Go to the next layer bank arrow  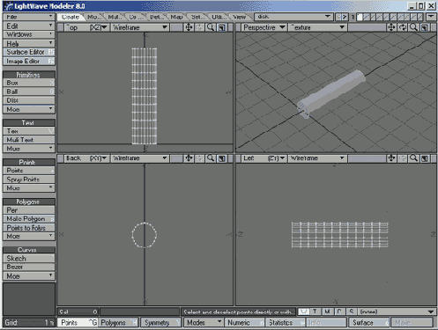[x=345, y=17]
